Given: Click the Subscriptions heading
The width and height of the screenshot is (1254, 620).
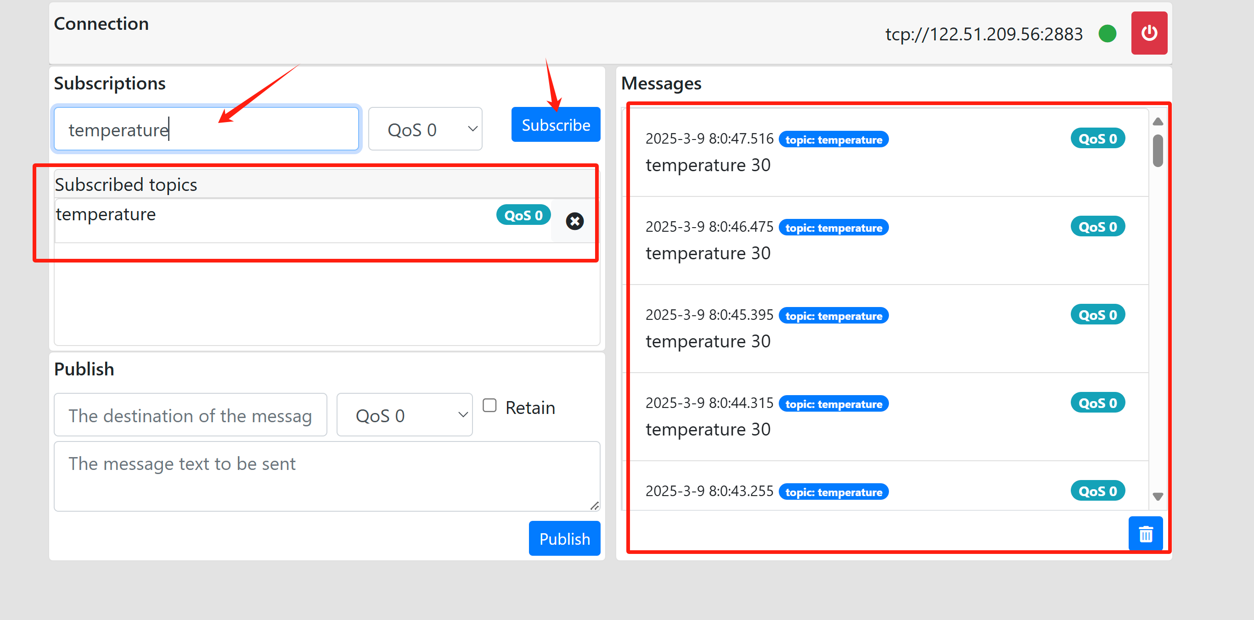Looking at the screenshot, I should click(x=110, y=83).
